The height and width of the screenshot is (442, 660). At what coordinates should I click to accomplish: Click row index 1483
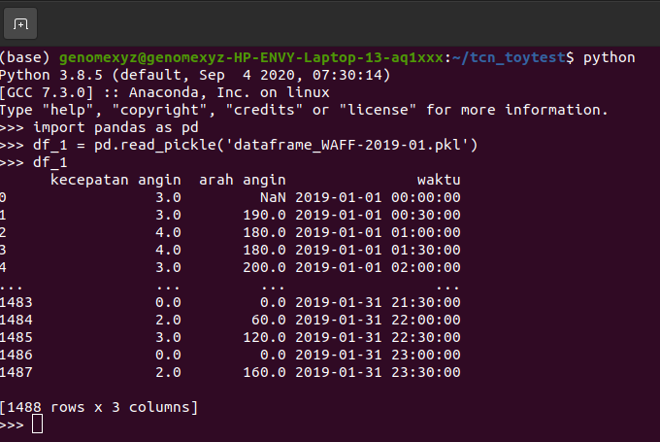[16, 302]
